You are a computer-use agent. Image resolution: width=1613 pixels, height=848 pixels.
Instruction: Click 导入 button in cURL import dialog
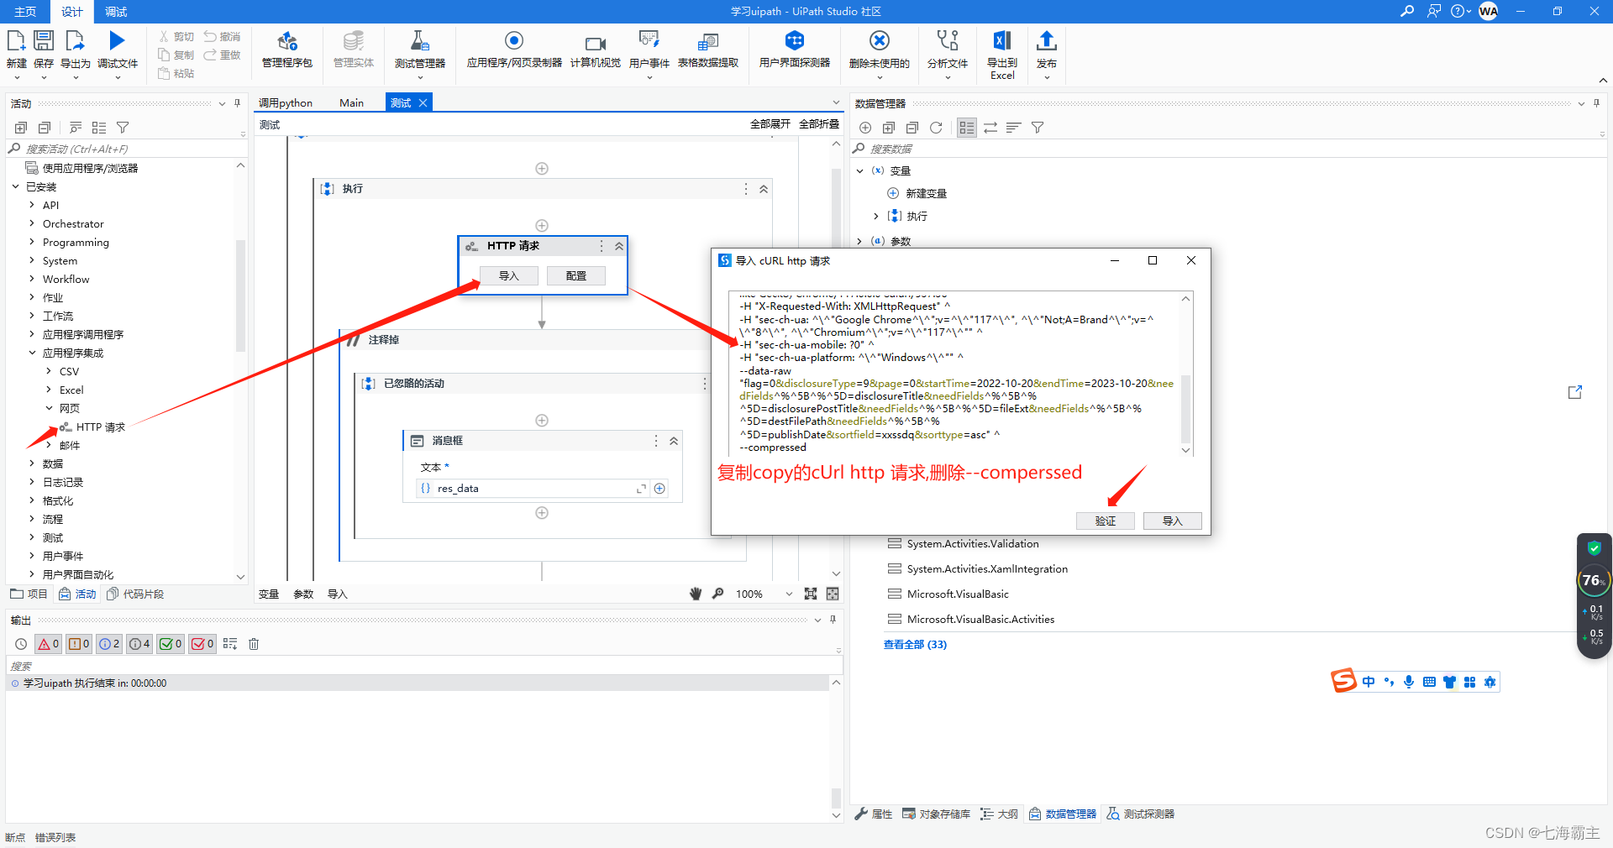1173,521
